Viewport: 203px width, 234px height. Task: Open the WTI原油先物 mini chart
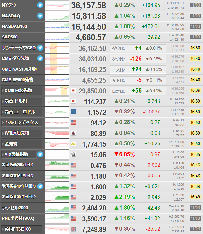[x=57, y=133]
